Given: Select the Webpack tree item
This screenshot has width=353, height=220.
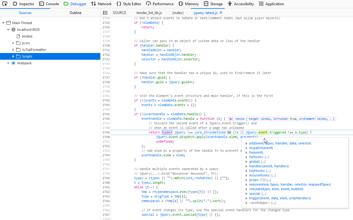Looking at the screenshot, I should (24, 63).
